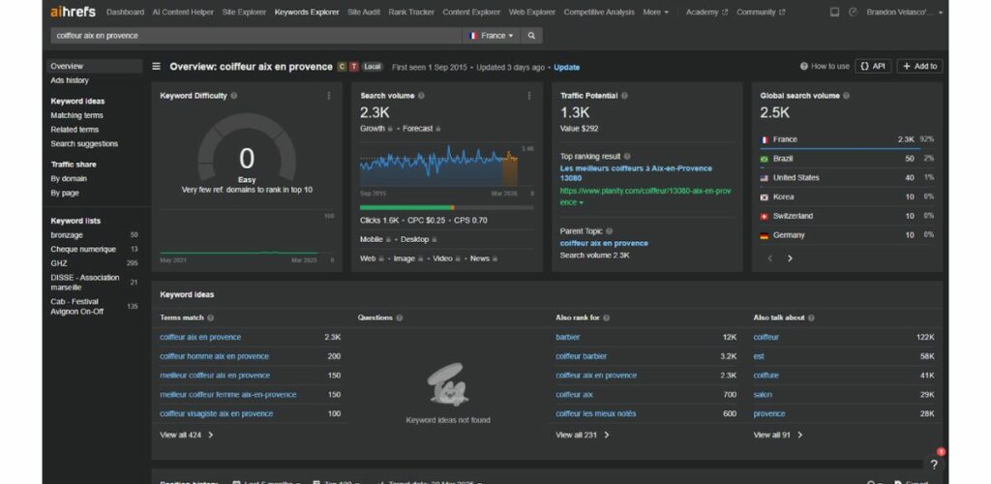
Task: Click the Add to button
Action: (919, 67)
